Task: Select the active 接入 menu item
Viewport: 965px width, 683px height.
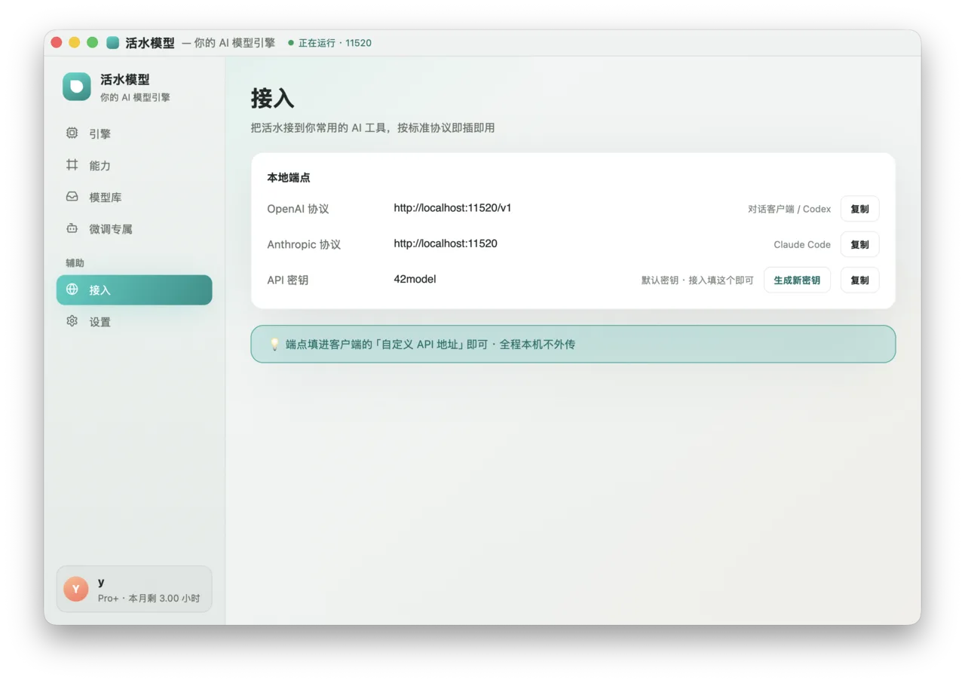Action: pyautogui.click(x=134, y=289)
